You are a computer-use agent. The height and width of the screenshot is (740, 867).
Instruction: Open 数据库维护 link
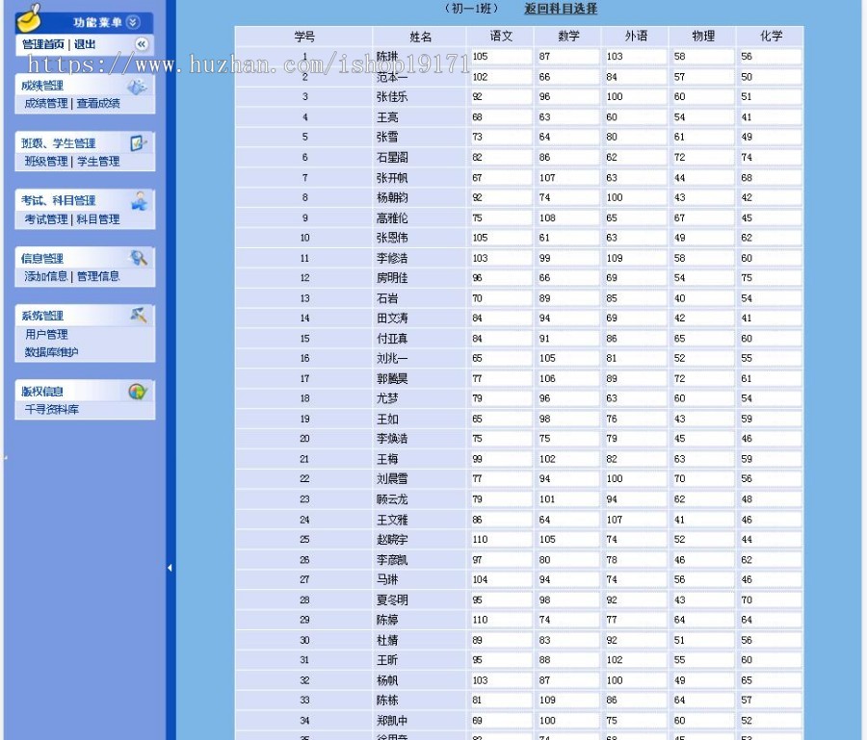point(51,352)
